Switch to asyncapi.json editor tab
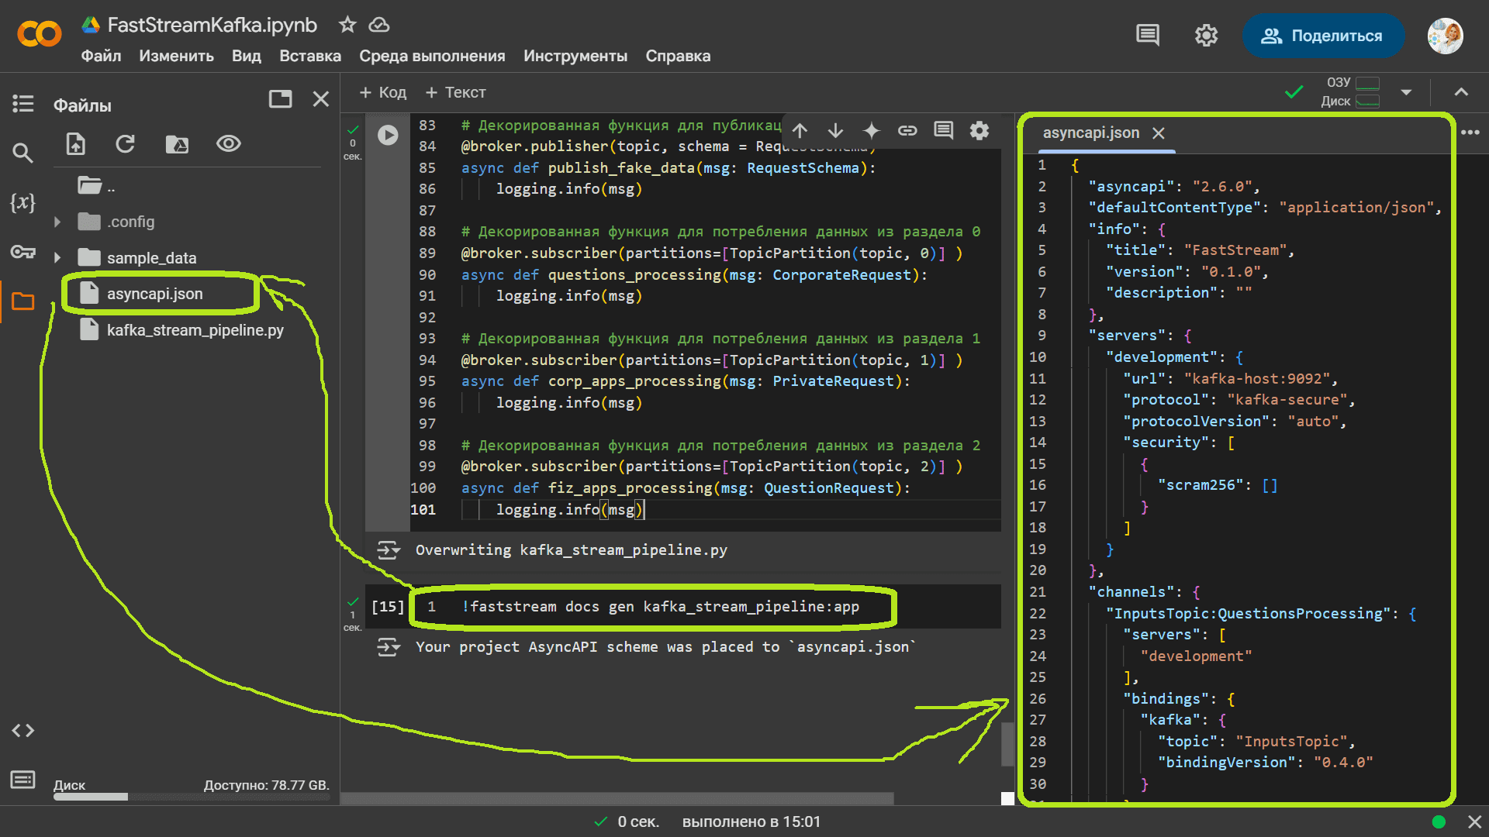 1090,133
